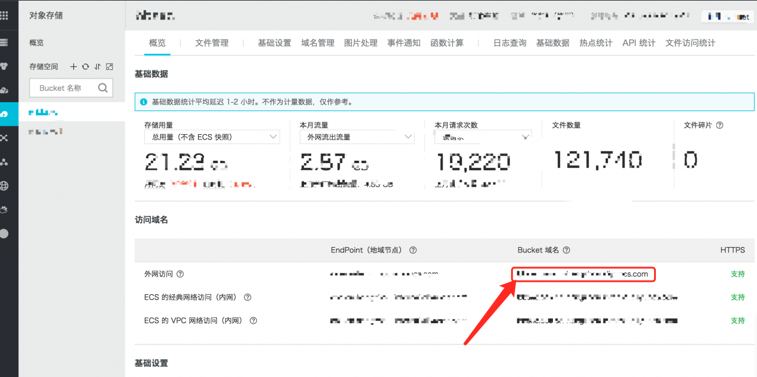Click the plus icon to create bucket
The image size is (757, 377).
(74, 67)
